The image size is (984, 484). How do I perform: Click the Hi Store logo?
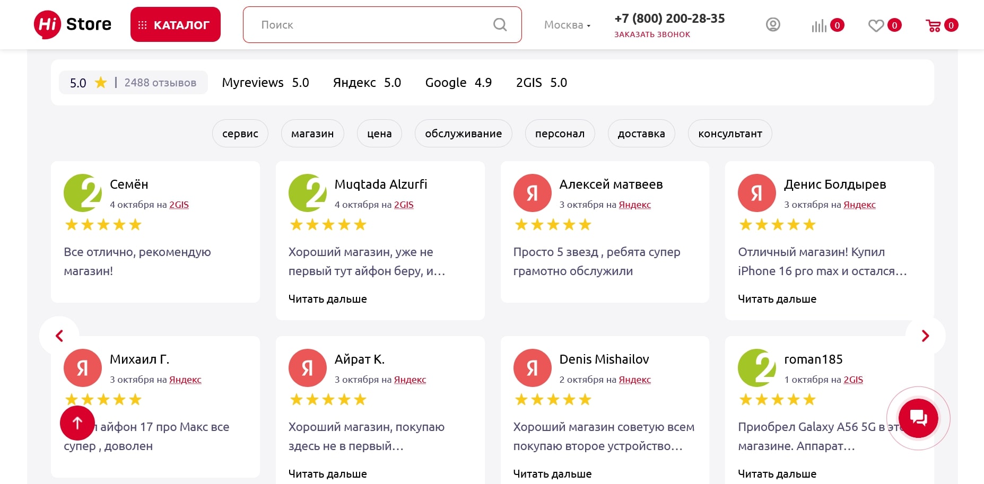pyautogui.click(x=73, y=24)
